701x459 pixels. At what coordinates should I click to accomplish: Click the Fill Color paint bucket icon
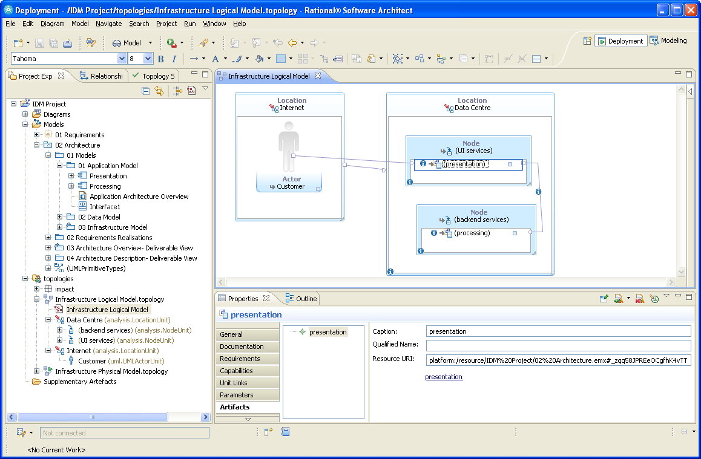click(259, 59)
